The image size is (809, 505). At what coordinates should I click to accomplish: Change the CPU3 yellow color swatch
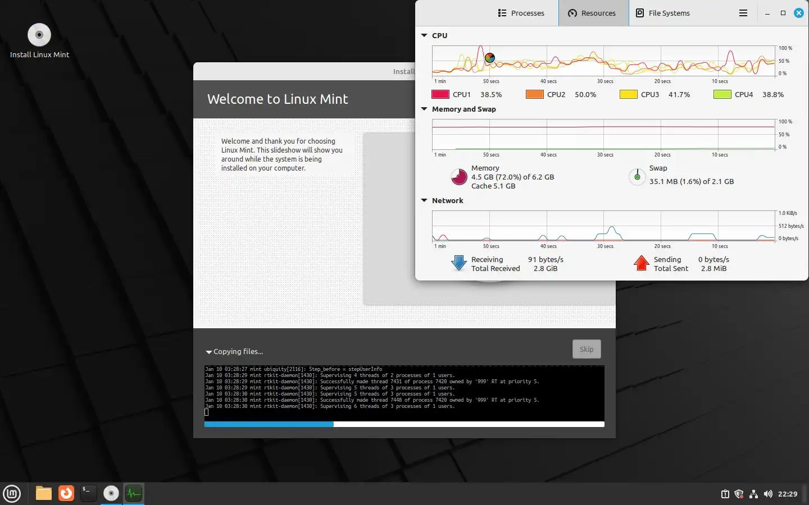click(x=628, y=94)
